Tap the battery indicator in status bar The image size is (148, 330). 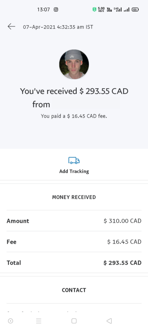(x=135, y=9)
